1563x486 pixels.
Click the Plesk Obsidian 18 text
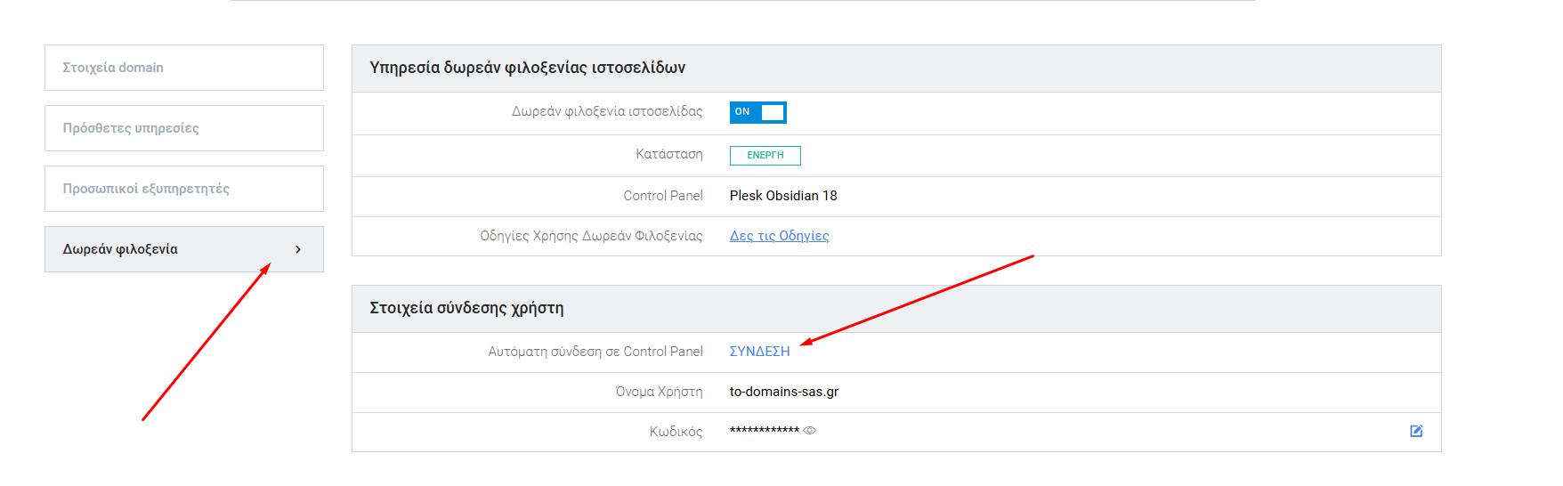783,196
